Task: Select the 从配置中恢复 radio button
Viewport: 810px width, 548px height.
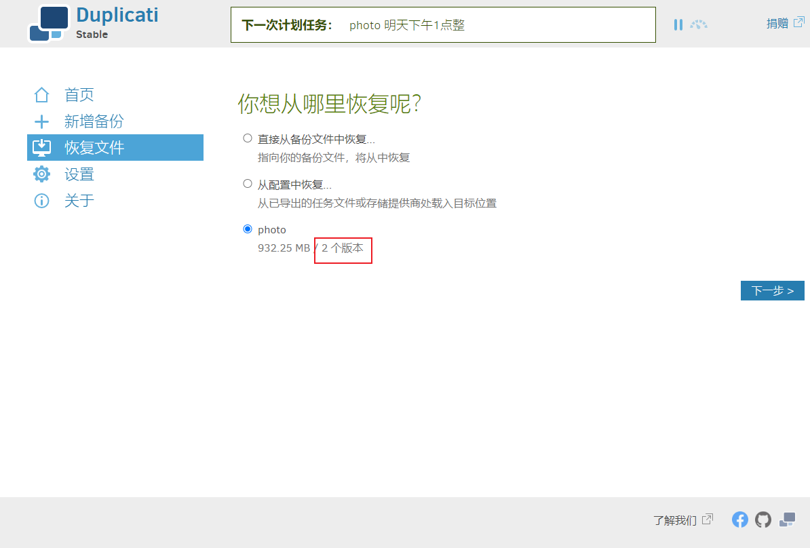Action: pyautogui.click(x=248, y=183)
